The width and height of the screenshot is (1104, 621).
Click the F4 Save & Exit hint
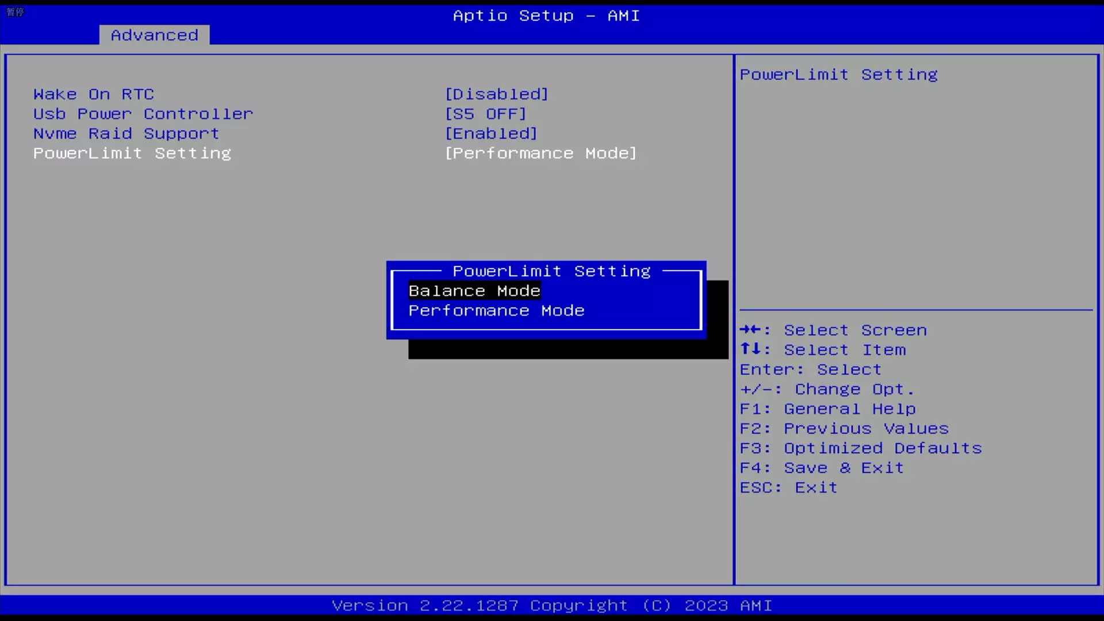822,467
